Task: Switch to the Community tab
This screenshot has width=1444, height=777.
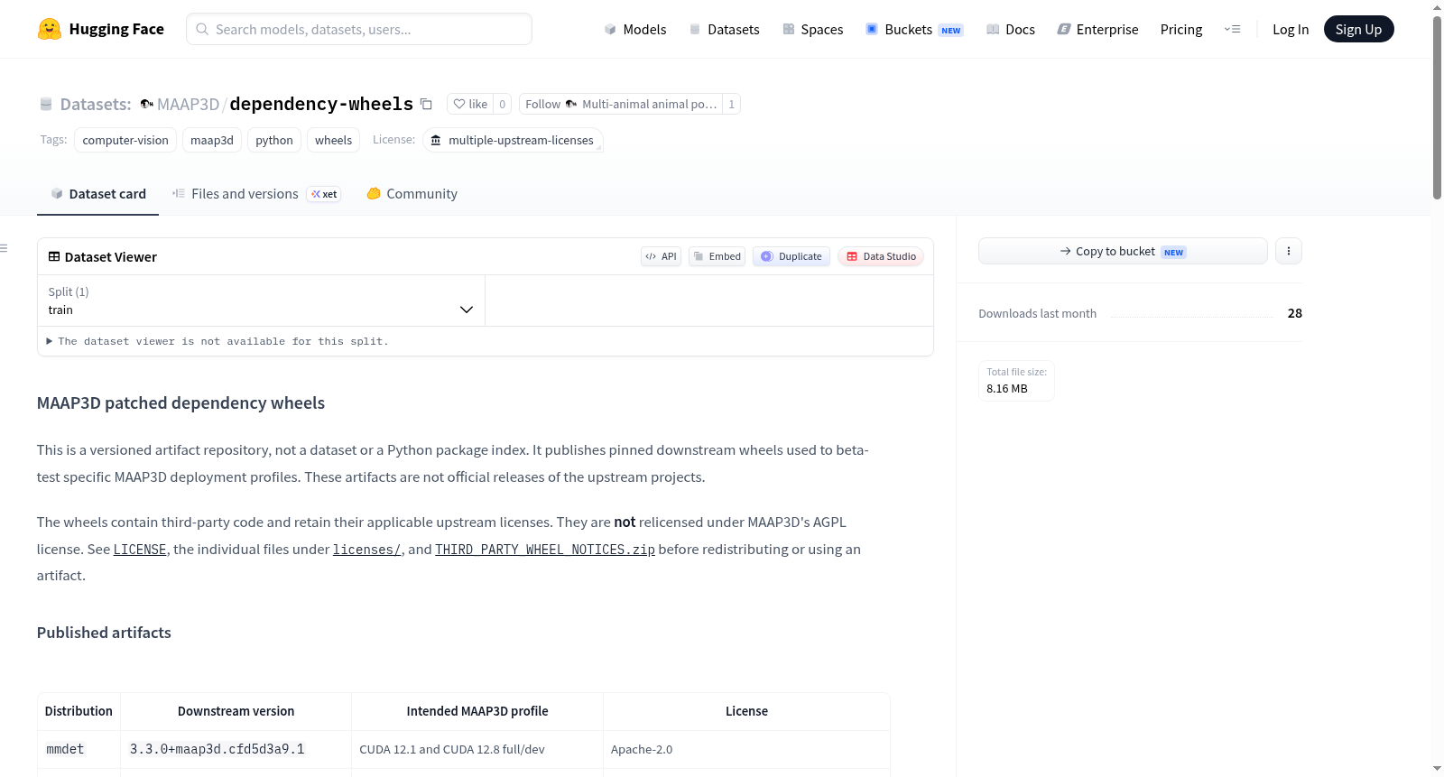Action: coord(412,194)
